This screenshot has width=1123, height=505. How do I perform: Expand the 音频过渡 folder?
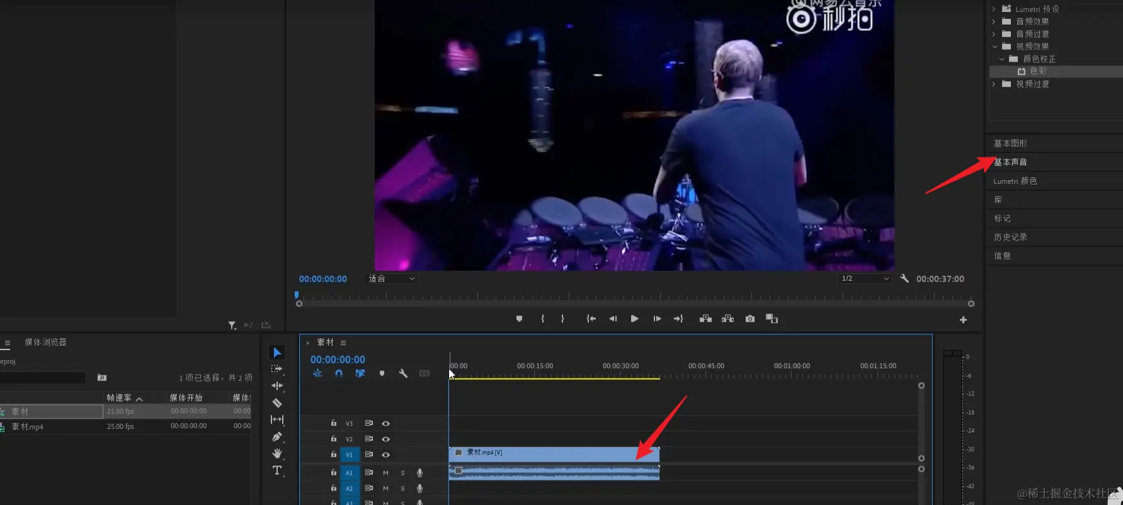[994, 34]
